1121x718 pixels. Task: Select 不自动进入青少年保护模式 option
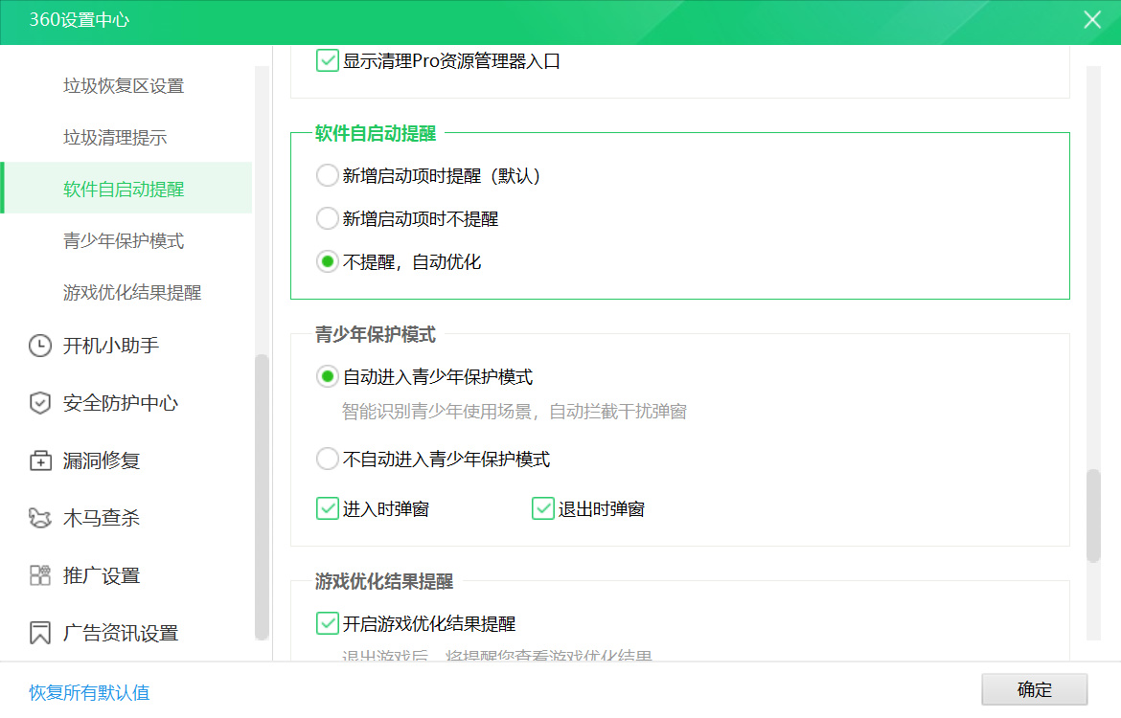[x=326, y=459]
